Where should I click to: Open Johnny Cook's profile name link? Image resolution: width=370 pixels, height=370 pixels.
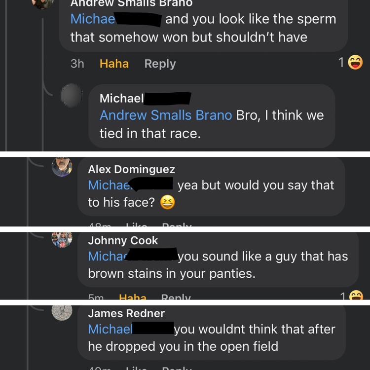pyautogui.click(x=123, y=240)
